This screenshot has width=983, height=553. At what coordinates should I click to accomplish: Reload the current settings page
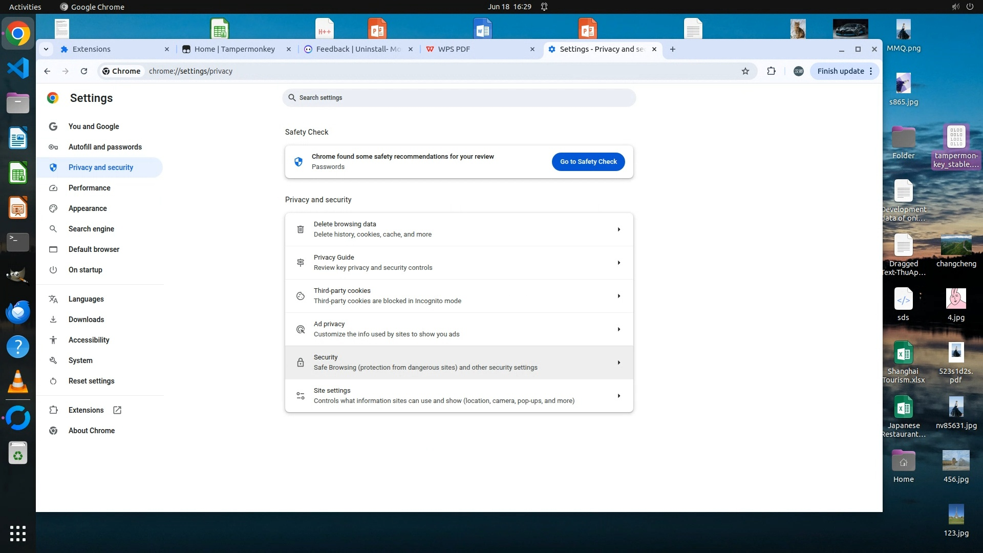[84, 71]
